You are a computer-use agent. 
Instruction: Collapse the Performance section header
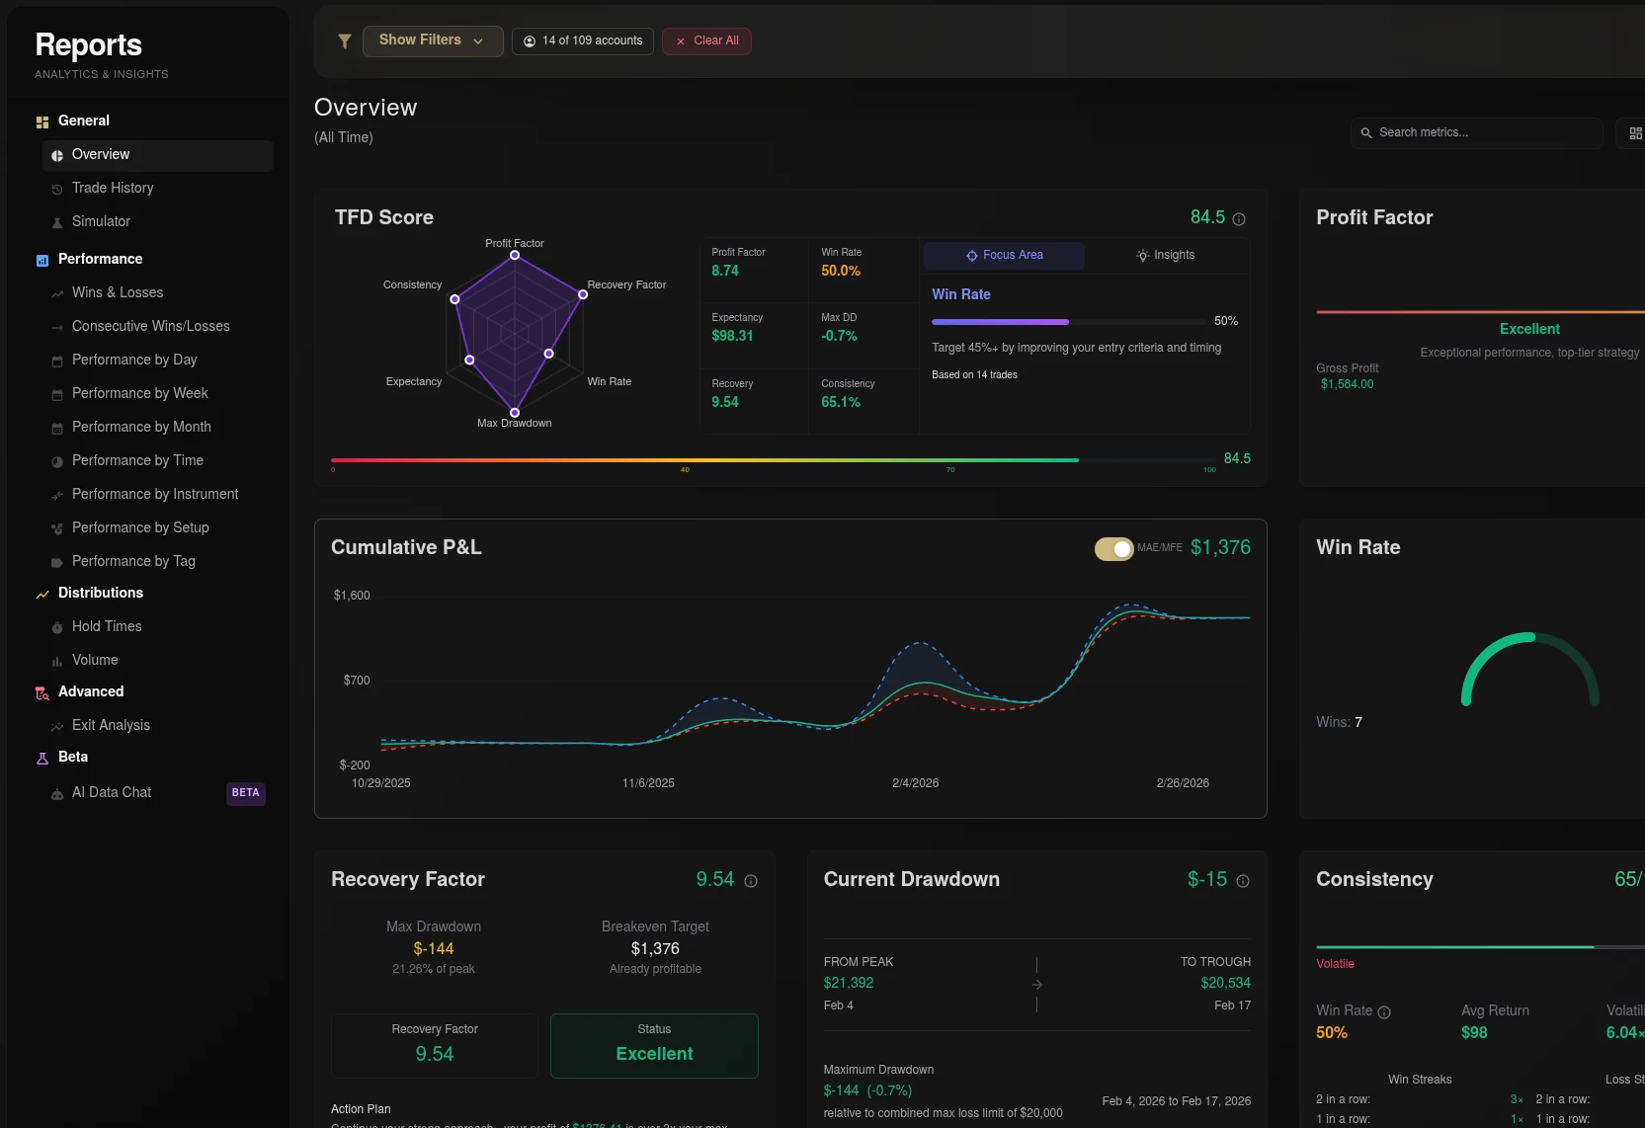pyautogui.click(x=100, y=259)
